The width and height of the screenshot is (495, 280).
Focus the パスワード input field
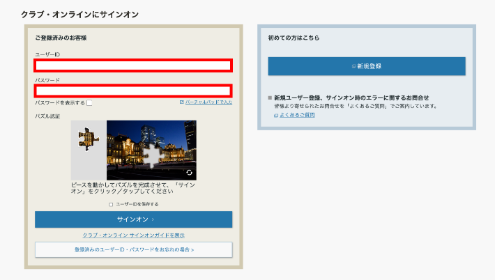pyautogui.click(x=133, y=91)
